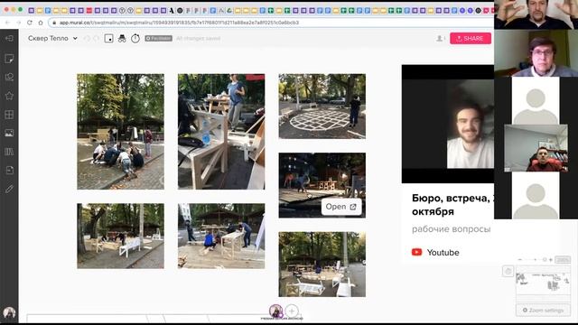
Task: Switch to the first purple-icon browser tab
Action: pos(32,11)
